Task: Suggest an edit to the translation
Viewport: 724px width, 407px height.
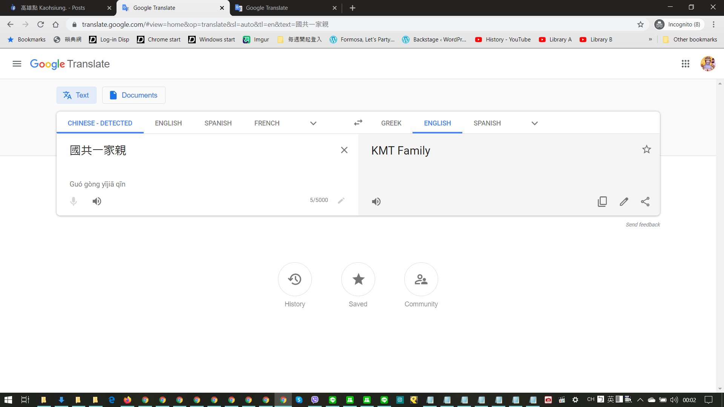Action: 624,202
